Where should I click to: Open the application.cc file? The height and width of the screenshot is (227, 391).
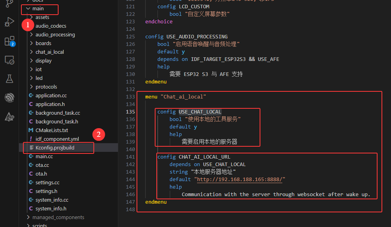coord(51,95)
